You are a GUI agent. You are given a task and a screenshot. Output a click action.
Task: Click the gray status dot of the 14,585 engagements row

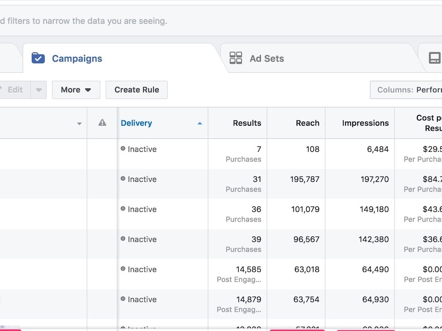pyautogui.click(x=123, y=268)
